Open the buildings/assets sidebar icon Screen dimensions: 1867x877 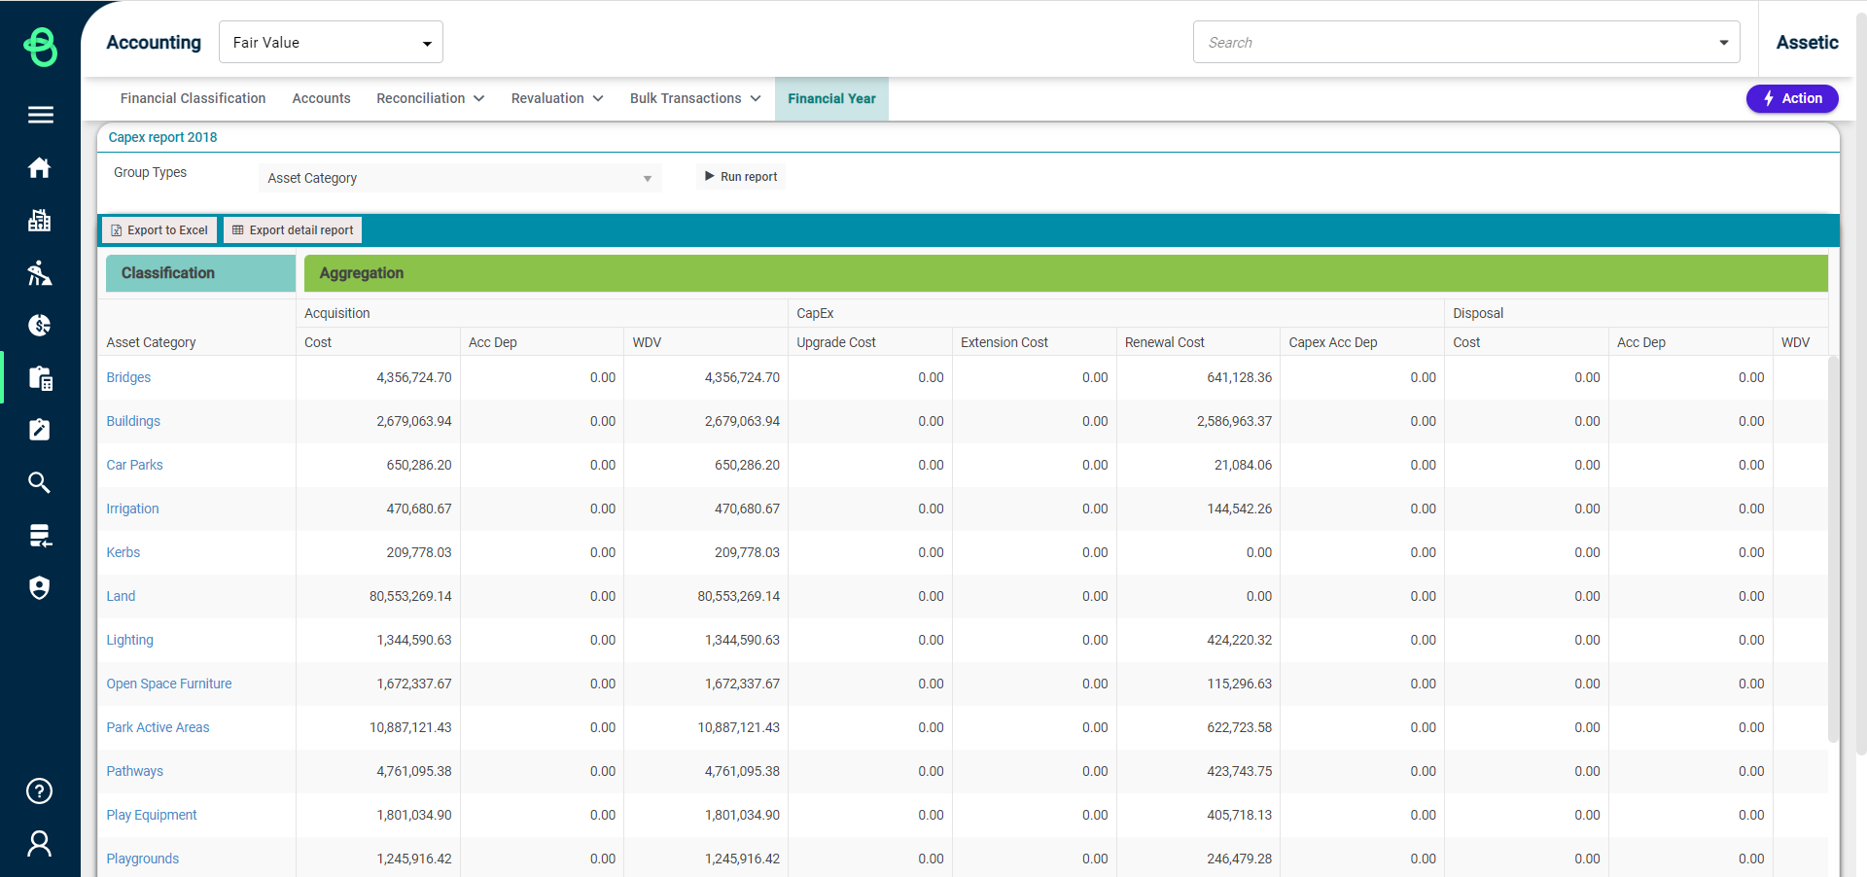pos(40,221)
